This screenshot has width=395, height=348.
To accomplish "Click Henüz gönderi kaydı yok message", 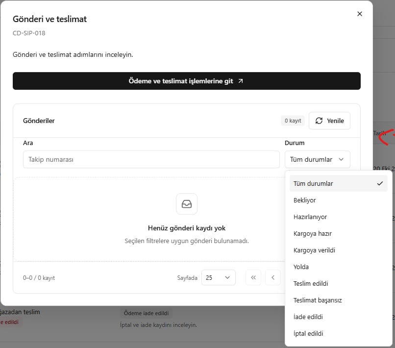I will tap(187, 228).
